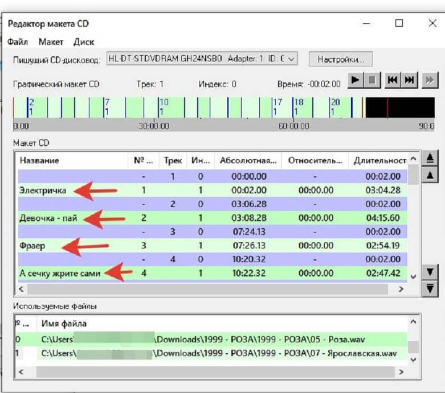Click track 2 marker on CD layout
This screenshot has width=445, height=393.
pos(31,107)
